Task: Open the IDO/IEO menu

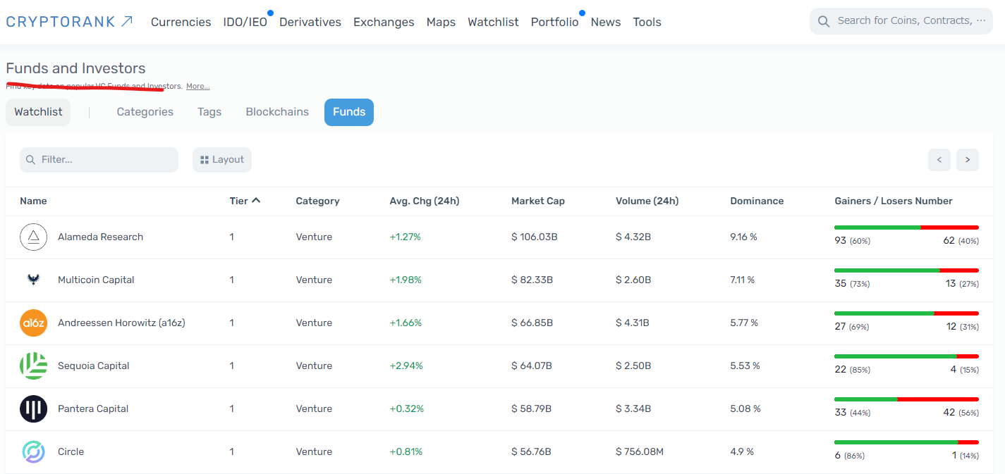Action: [x=245, y=22]
